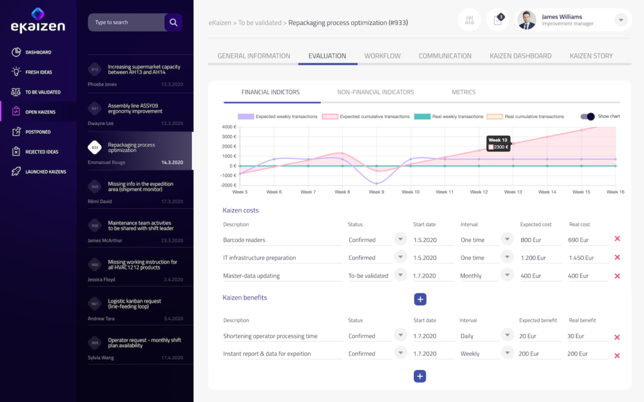Viewport: 644px width, 402px height.
Task: Expand Interval dropdown for Barcode readers
Action: (507, 239)
